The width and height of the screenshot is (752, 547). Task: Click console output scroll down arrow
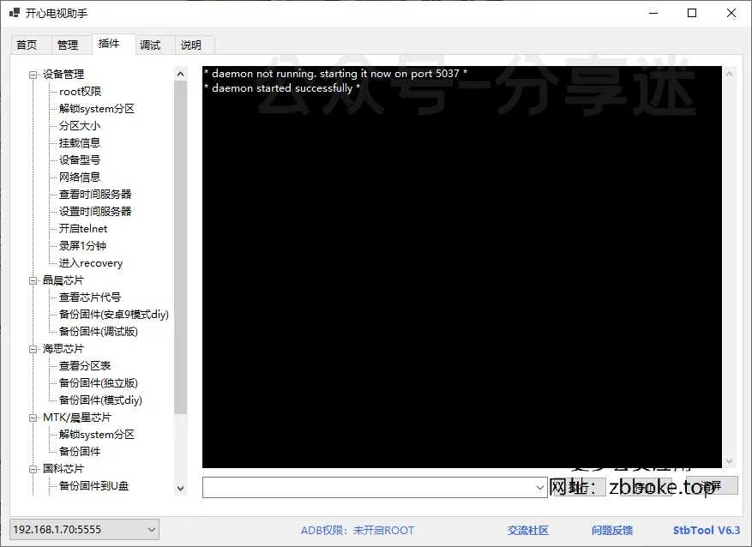pyautogui.click(x=729, y=461)
